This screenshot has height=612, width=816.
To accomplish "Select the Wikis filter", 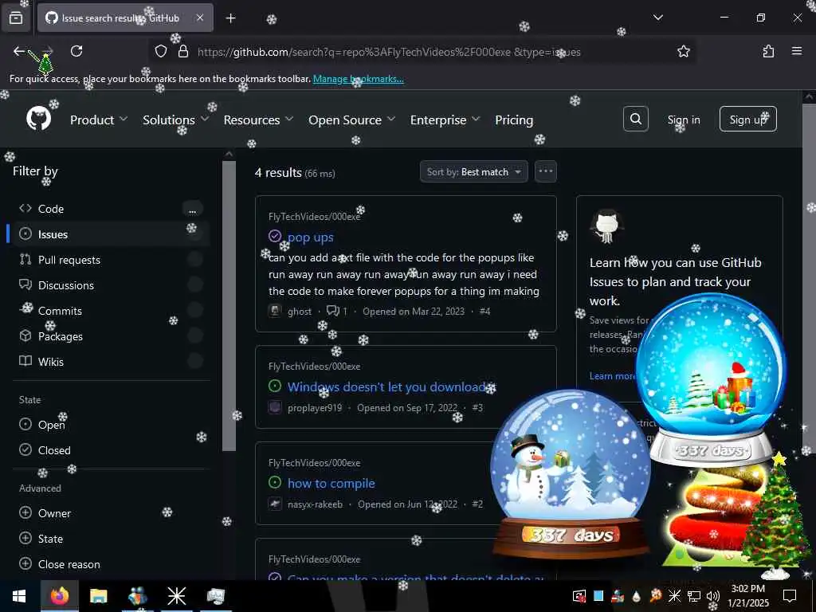I will [x=108, y=362].
